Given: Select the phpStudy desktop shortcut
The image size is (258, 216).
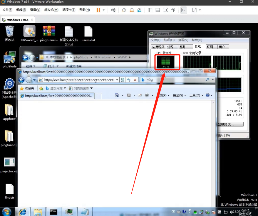Looking at the screenshot, I should [x=9, y=60].
